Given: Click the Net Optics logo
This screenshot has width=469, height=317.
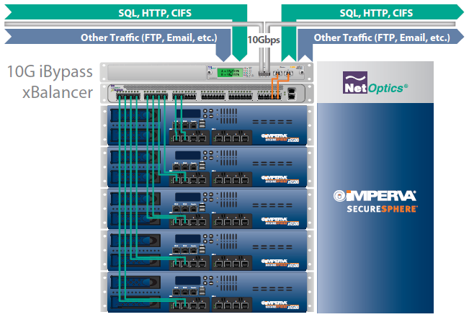Looking at the screenshot, I should [375, 83].
